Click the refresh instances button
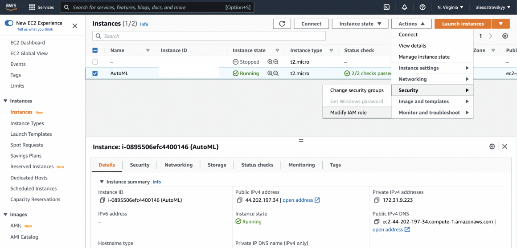Screen dimensions: 517x248 tap(282, 24)
